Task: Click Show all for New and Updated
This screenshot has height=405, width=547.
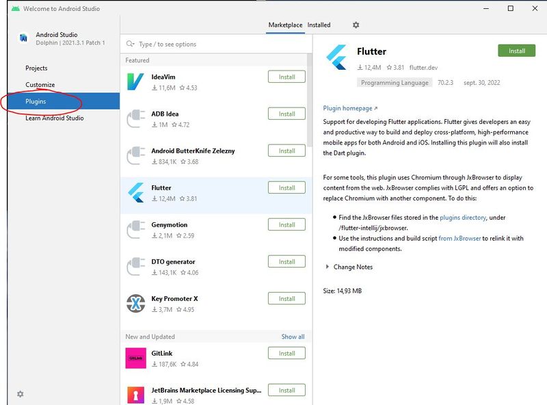Action: click(x=293, y=337)
